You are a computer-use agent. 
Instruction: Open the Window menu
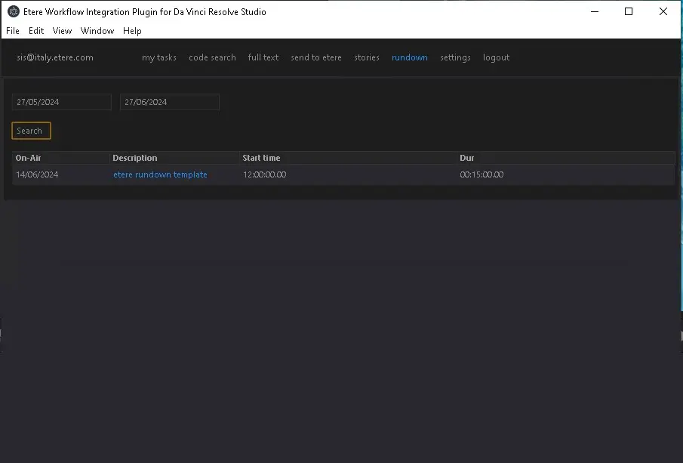click(x=97, y=31)
